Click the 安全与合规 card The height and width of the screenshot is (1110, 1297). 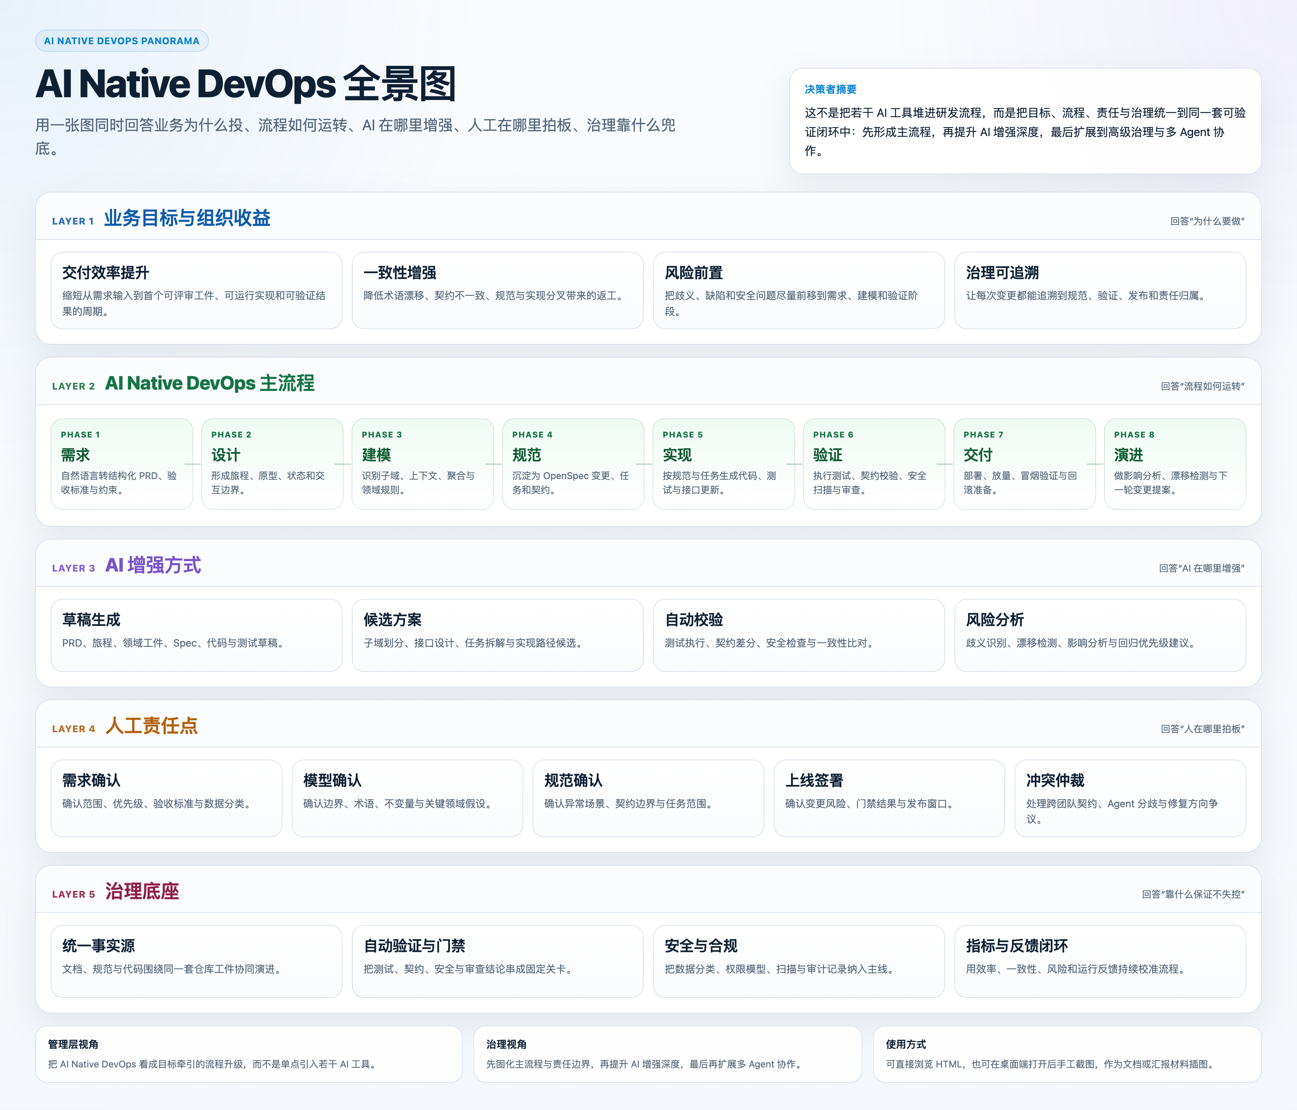799,961
